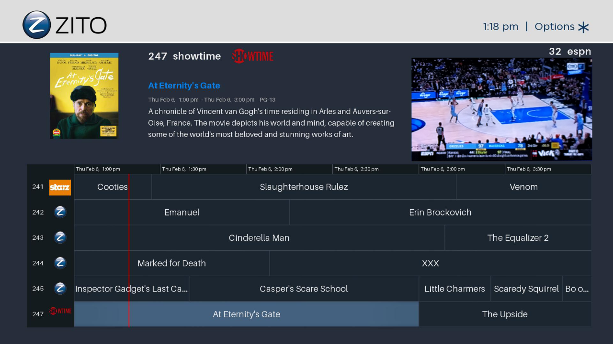This screenshot has height=344, width=613.
Task: Open the Options menu with the asterisk
Action: [561, 27]
